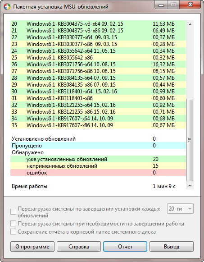
Task: Click the 11,63 МБ size value
Action: [163, 24]
